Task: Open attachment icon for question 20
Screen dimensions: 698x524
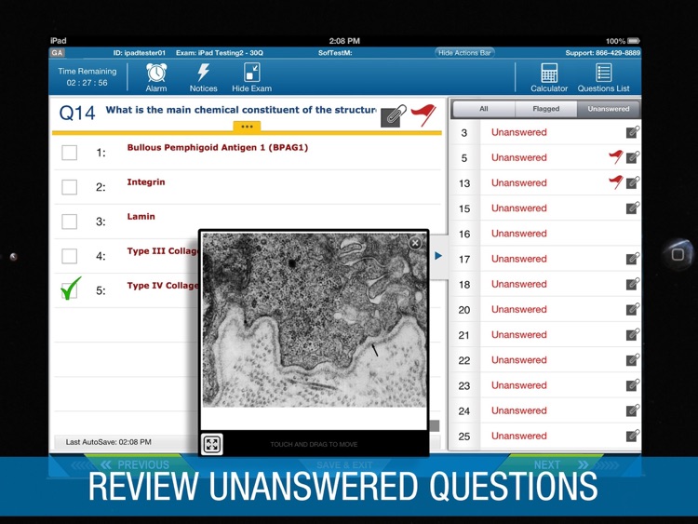Action: (633, 309)
